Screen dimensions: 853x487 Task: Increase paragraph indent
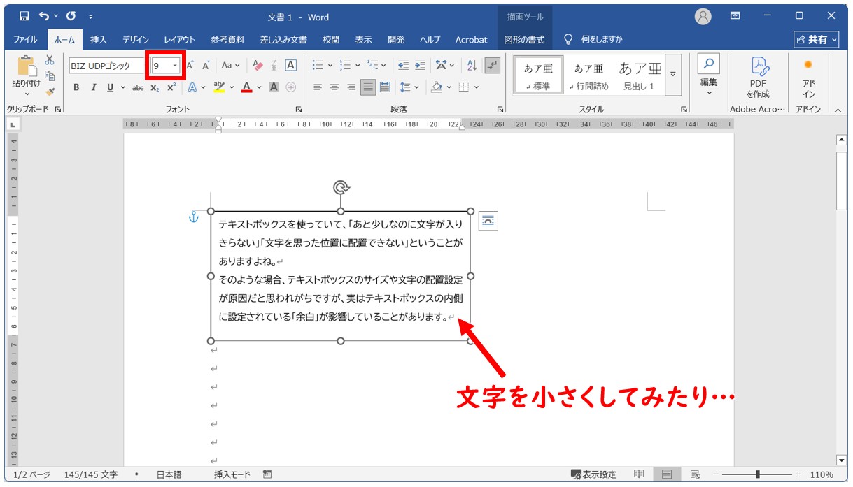pos(420,66)
